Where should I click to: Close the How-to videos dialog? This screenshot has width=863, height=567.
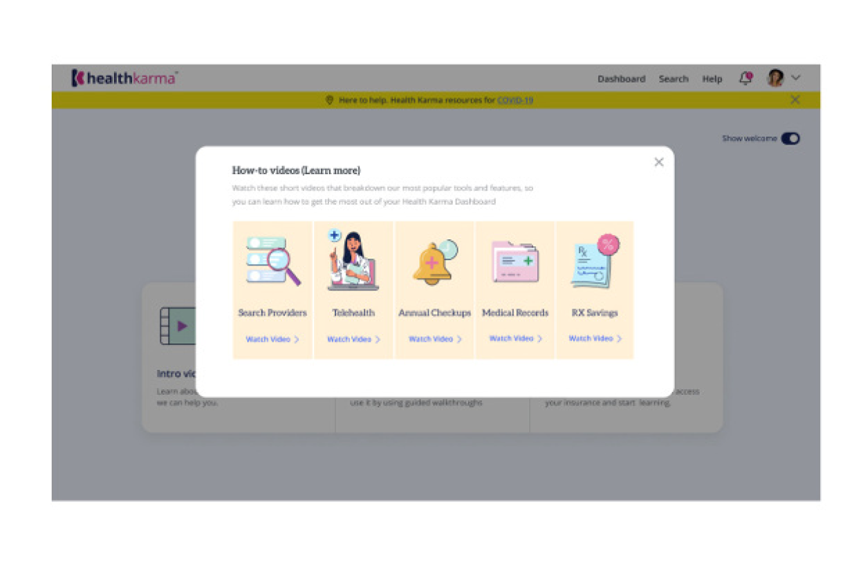pos(658,162)
